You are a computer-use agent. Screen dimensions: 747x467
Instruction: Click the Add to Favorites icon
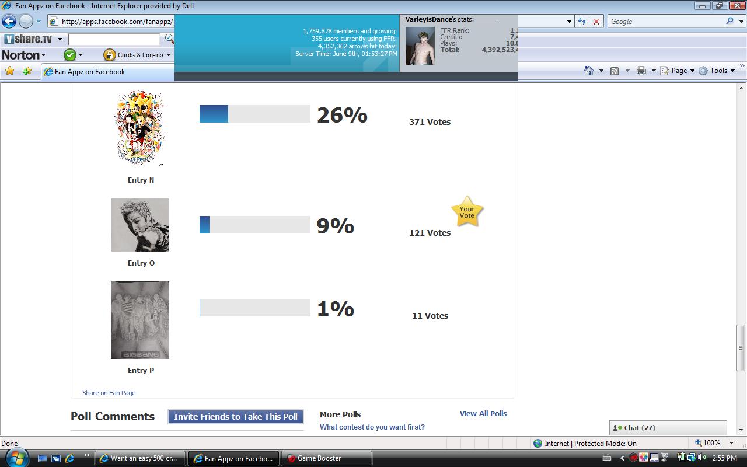pos(27,71)
